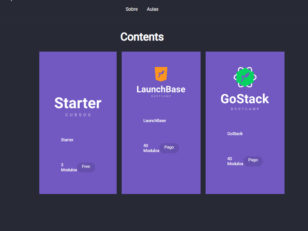Select the LaunchBase bootcamp card
The width and height of the screenshot is (308, 231).
(161, 122)
